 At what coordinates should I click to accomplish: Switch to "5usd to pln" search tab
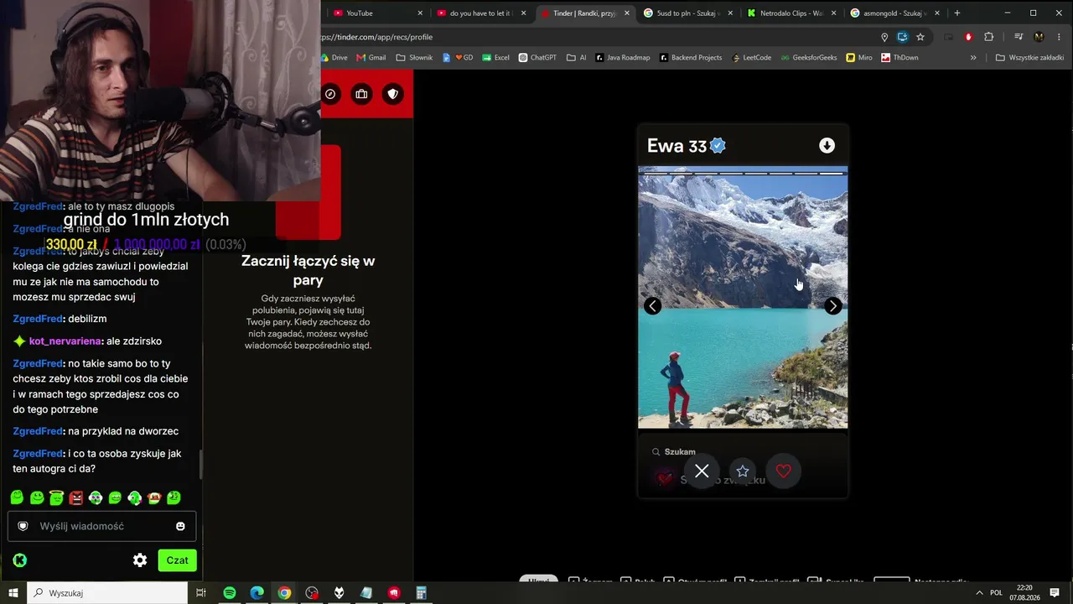click(687, 13)
